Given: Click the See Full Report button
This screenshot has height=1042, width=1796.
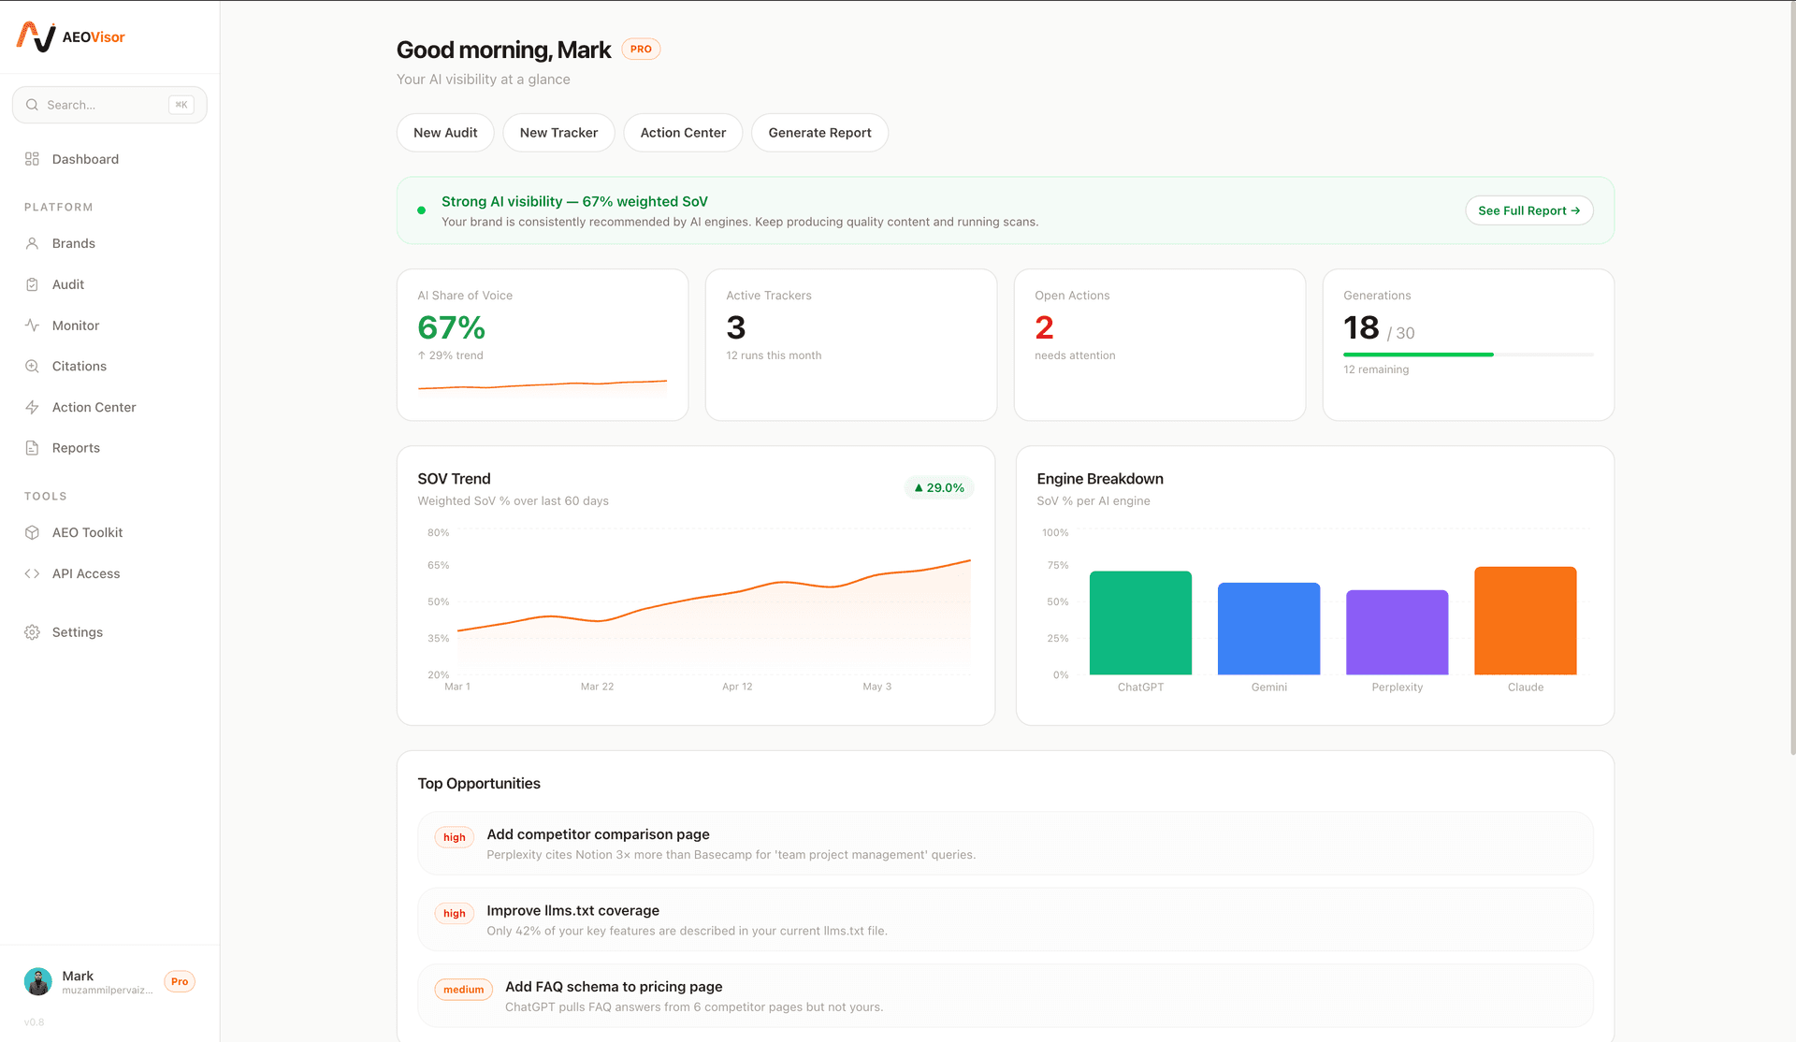Looking at the screenshot, I should coord(1528,210).
